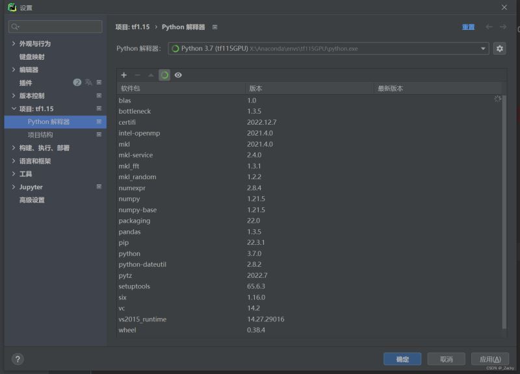This screenshot has width=520, height=374.
Task: Click the package list vertical scrollbar
Action: click(504, 212)
